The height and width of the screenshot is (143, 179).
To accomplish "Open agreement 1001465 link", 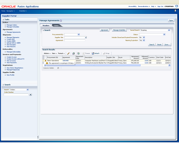I will click(x=65, y=61).
